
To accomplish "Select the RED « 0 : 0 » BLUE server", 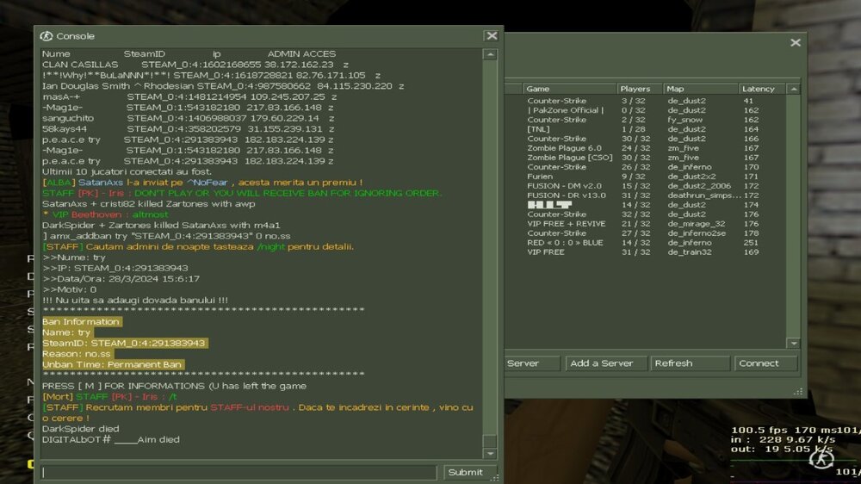I will pyautogui.click(x=565, y=243).
